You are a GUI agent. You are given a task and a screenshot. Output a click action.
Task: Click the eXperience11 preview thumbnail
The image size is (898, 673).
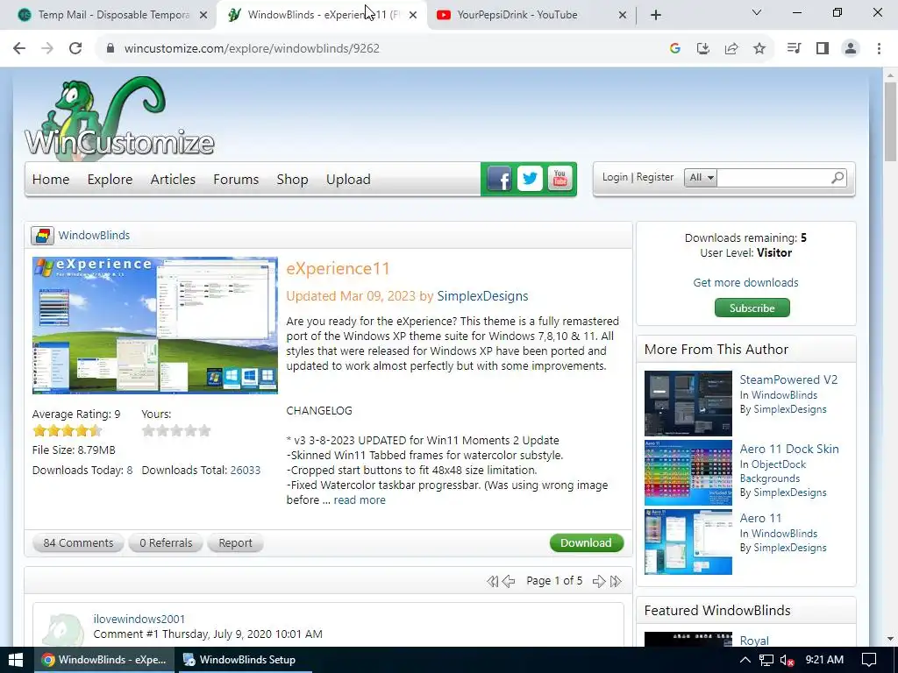point(154,326)
